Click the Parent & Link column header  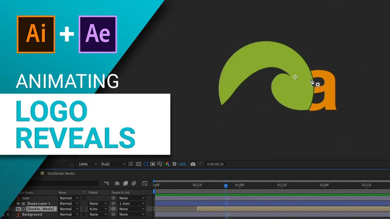121,193
